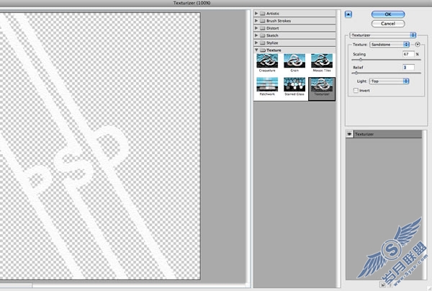Choose the Mosaic Tiles filter thumbnail

[x=322, y=63]
